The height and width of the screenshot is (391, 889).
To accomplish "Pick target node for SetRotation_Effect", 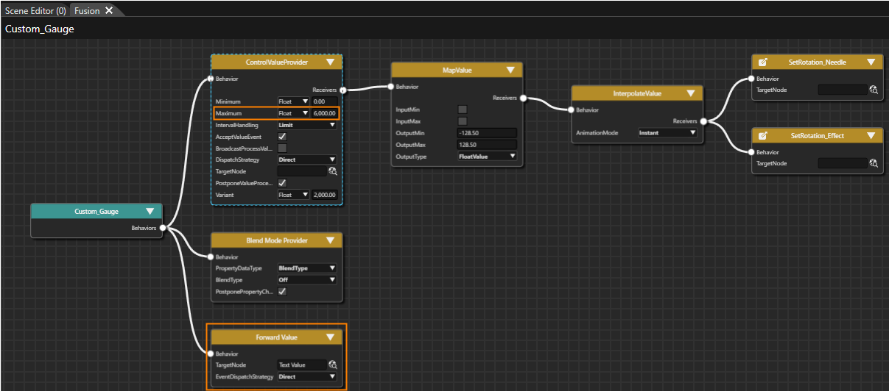I will tap(874, 163).
